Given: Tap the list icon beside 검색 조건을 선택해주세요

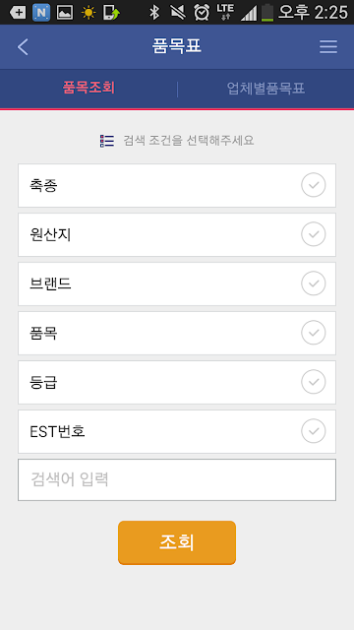Looking at the screenshot, I should (x=107, y=141).
